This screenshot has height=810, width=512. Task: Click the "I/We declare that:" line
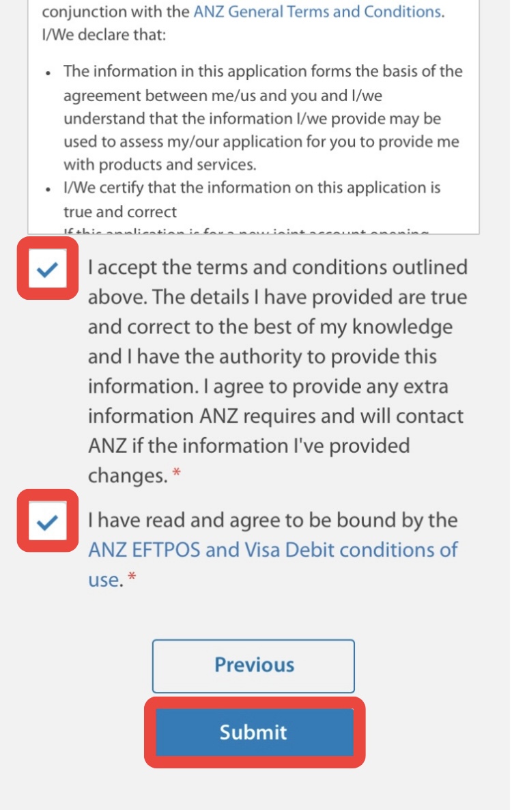(104, 34)
